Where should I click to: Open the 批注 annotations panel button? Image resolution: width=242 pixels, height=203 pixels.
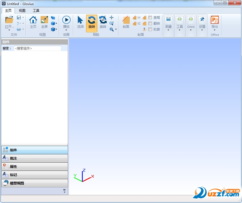34,158
